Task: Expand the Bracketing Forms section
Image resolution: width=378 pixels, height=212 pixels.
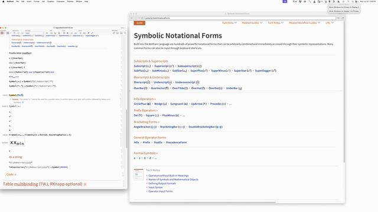Action: point(146,122)
